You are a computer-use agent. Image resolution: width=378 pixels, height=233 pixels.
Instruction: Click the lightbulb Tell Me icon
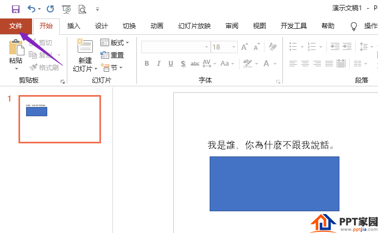[354, 26]
